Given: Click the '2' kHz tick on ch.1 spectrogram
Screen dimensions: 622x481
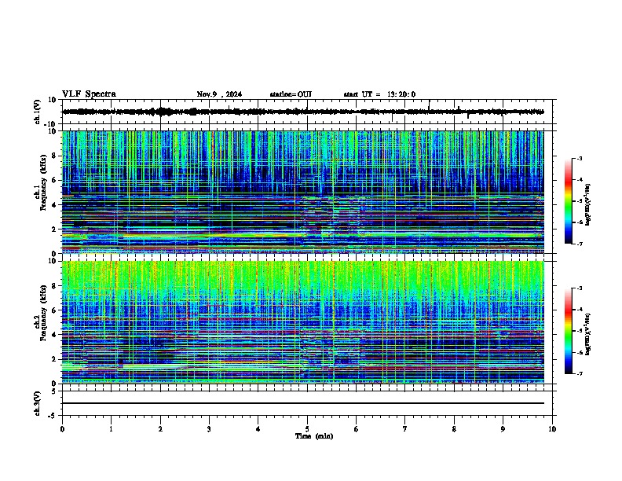Looking at the screenshot, I should [x=54, y=229].
